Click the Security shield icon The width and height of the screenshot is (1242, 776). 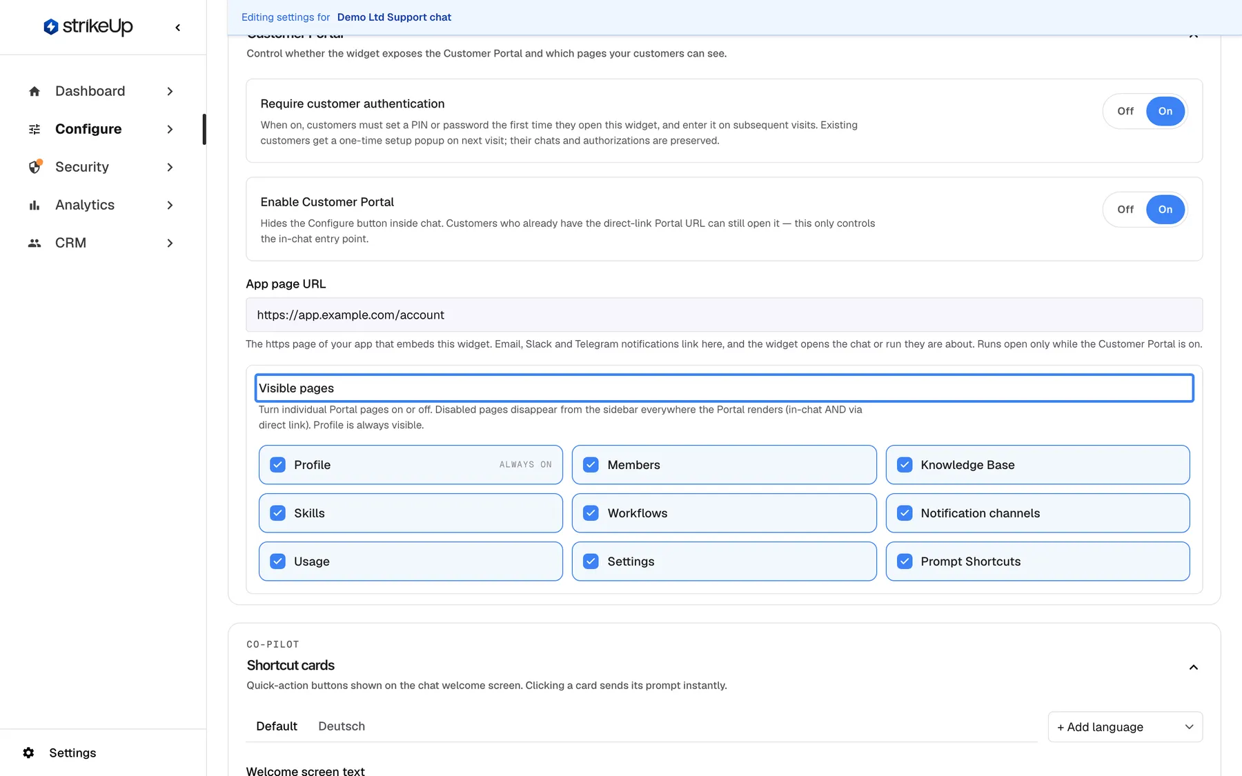[34, 167]
